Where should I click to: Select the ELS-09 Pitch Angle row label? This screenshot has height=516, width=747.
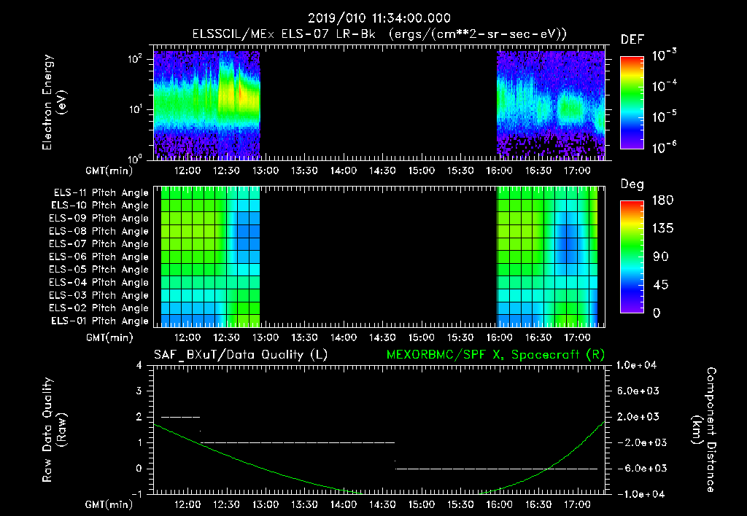(x=98, y=219)
